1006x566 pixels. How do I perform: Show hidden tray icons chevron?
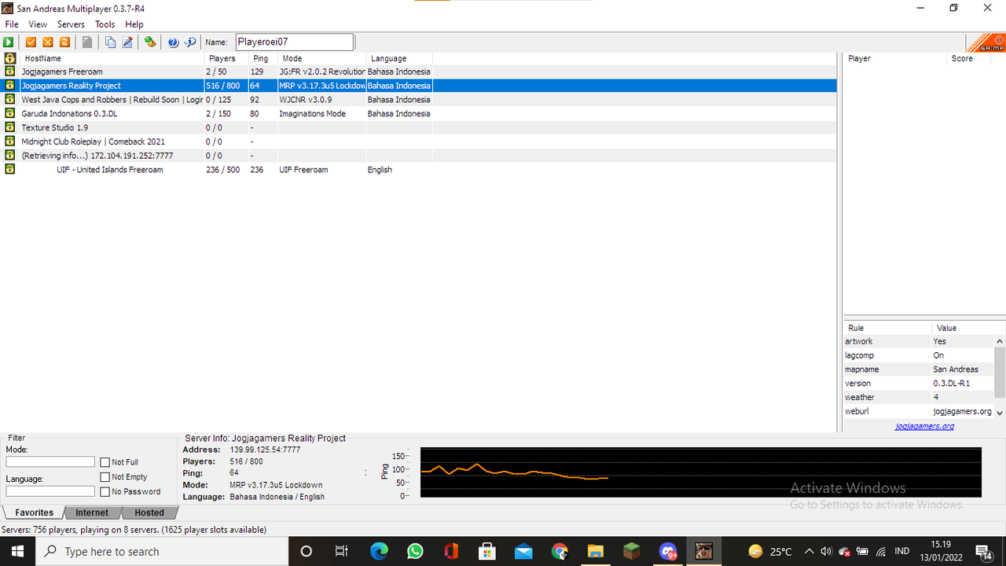809,551
